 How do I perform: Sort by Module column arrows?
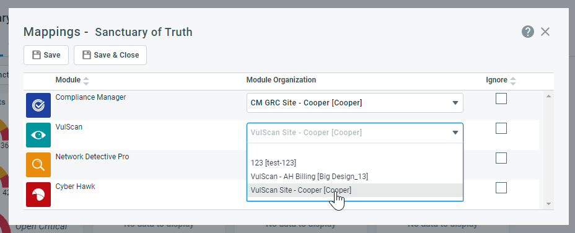(86, 81)
